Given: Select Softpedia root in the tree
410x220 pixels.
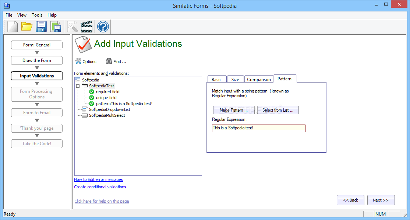Looking at the screenshot, I should [91, 80].
